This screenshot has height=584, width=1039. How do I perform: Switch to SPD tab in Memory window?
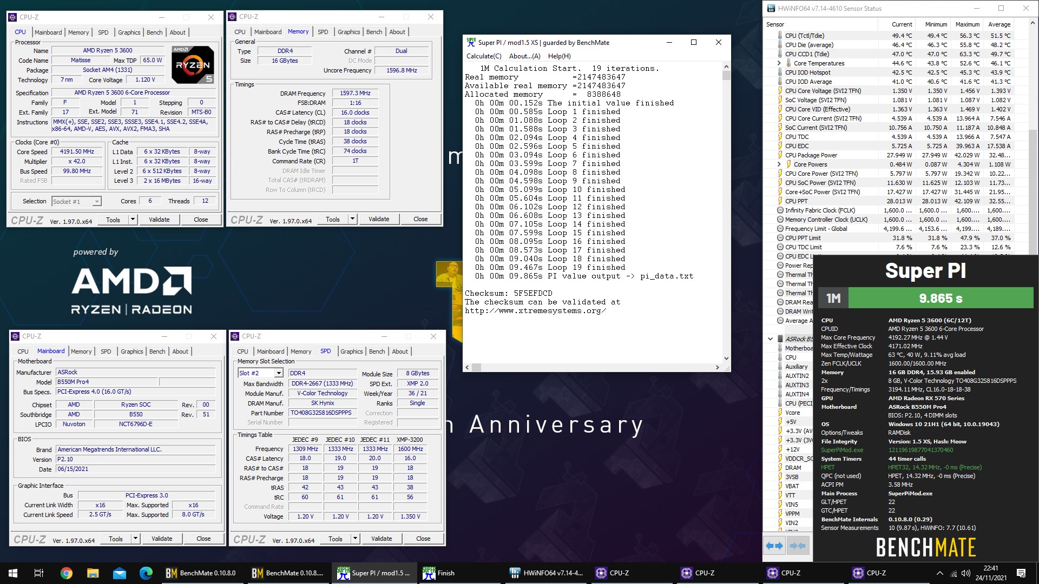tap(323, 32)
